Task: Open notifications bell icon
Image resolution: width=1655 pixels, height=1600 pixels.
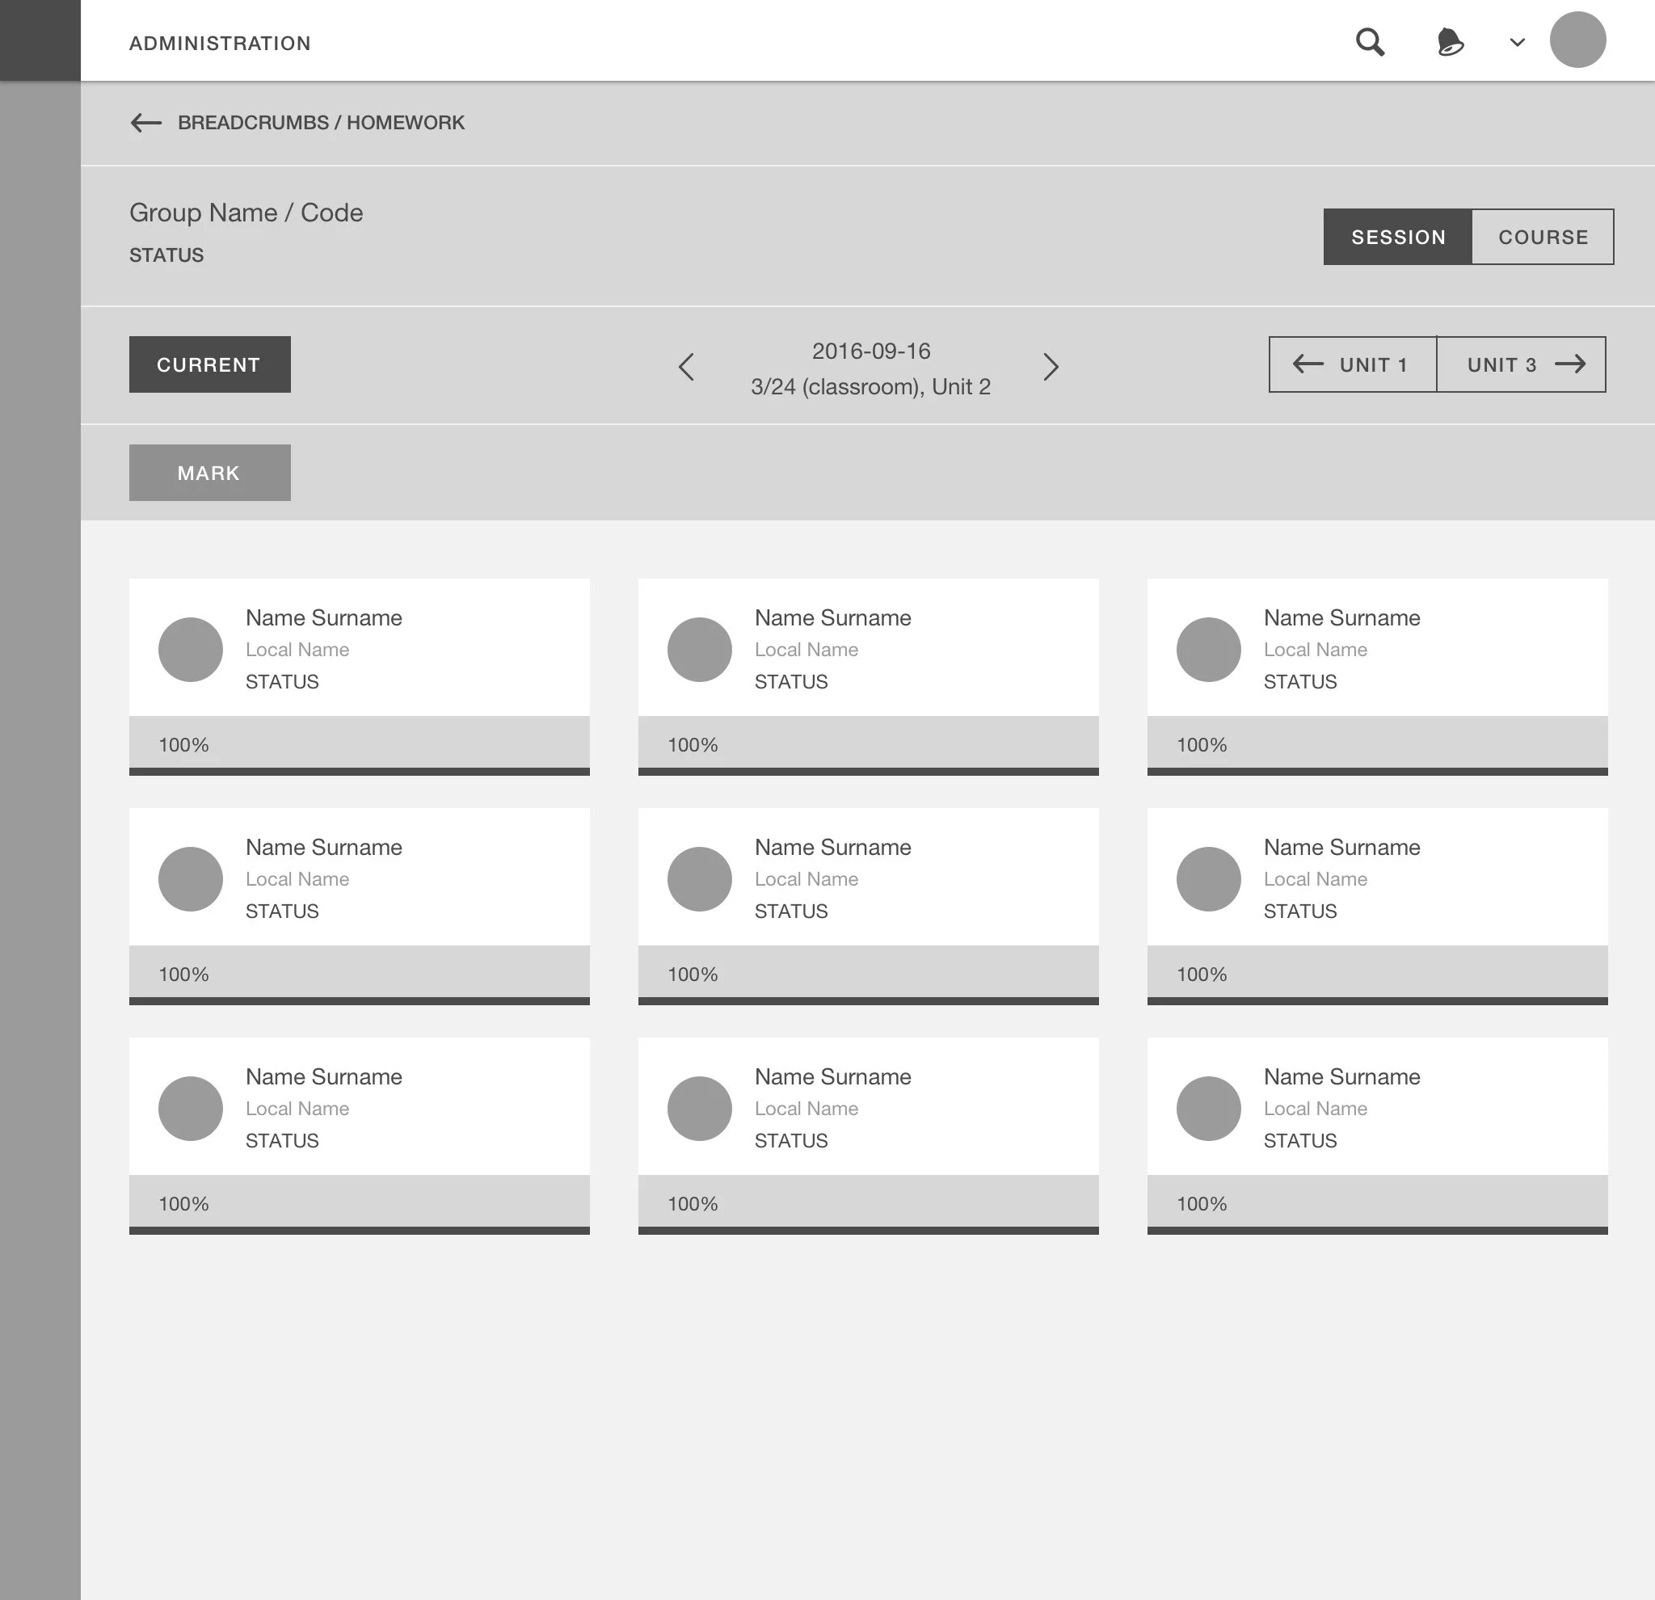Action: click(1450, 41)
